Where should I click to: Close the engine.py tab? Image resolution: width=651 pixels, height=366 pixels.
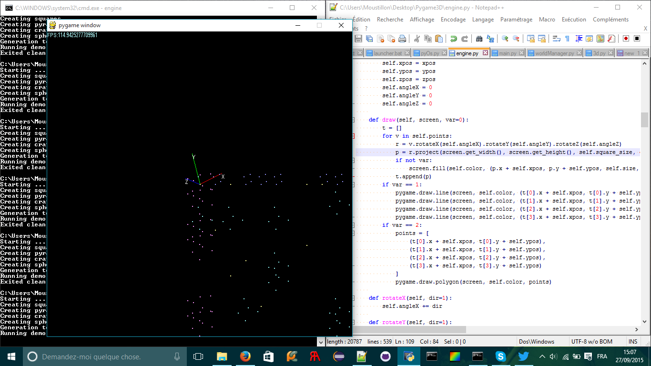[486, 53]
